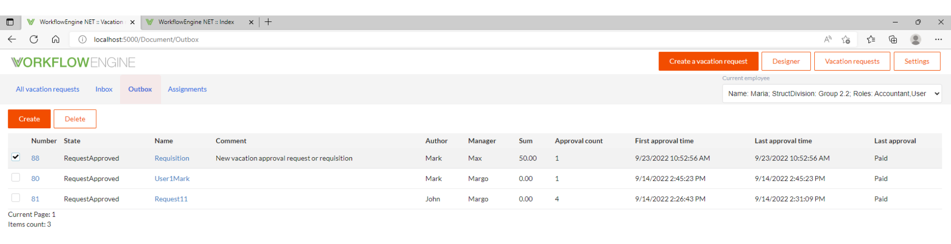Select the checkbox for request 81
The height and width of the screenshot is (244, 951).
click(x=16, y=198)
